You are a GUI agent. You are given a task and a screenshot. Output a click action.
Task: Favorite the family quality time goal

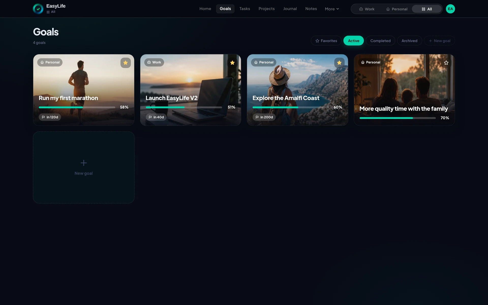446,63
